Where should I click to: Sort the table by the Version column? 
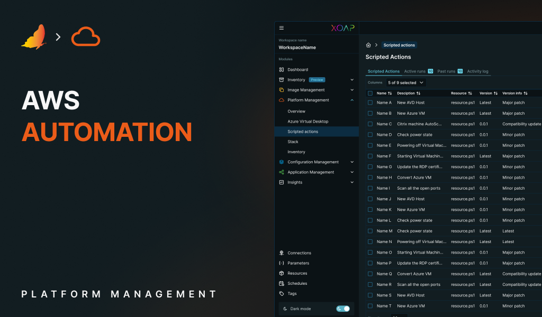[x=487, y=93]
